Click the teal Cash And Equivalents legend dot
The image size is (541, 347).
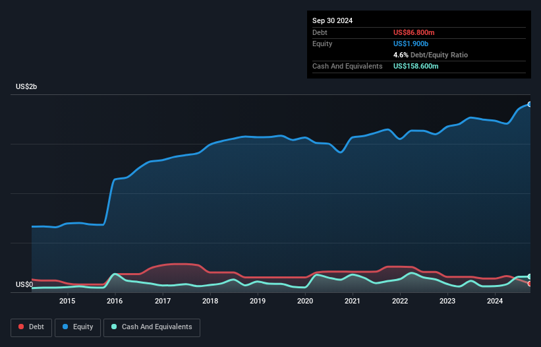click(114, 327)
